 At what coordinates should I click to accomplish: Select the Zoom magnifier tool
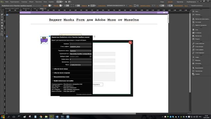point(2,28)
